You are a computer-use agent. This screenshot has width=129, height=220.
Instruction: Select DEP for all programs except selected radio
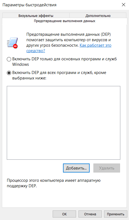point(9,73)
